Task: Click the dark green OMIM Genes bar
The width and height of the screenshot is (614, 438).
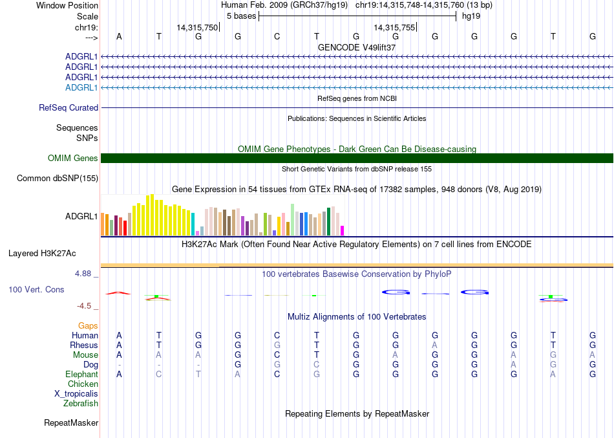Action: [x=357, y=159]
